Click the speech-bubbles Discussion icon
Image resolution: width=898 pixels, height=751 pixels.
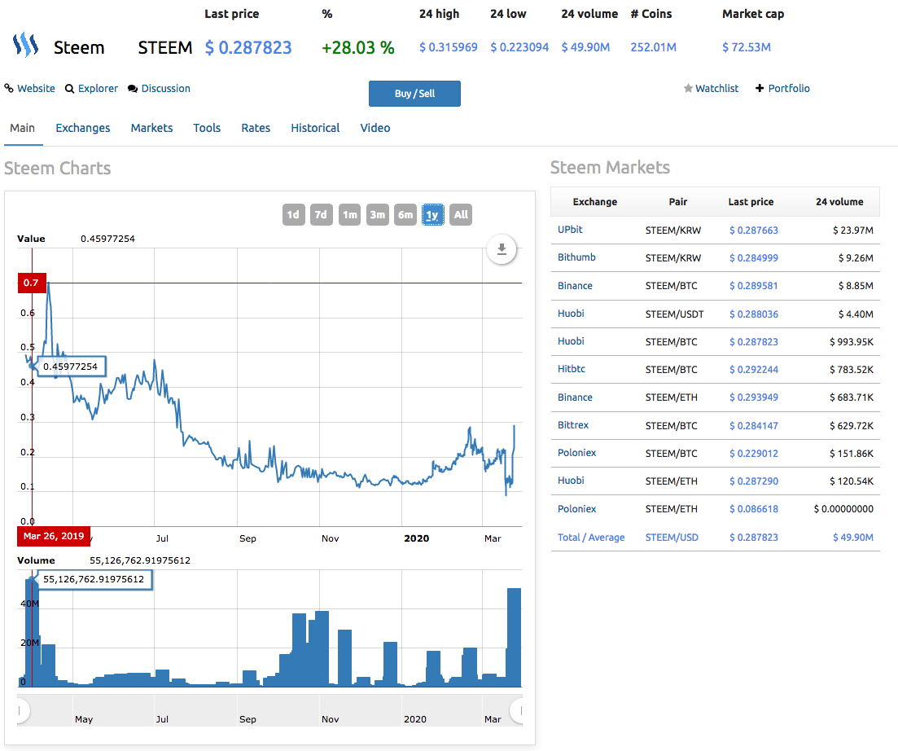coord(133,89)
